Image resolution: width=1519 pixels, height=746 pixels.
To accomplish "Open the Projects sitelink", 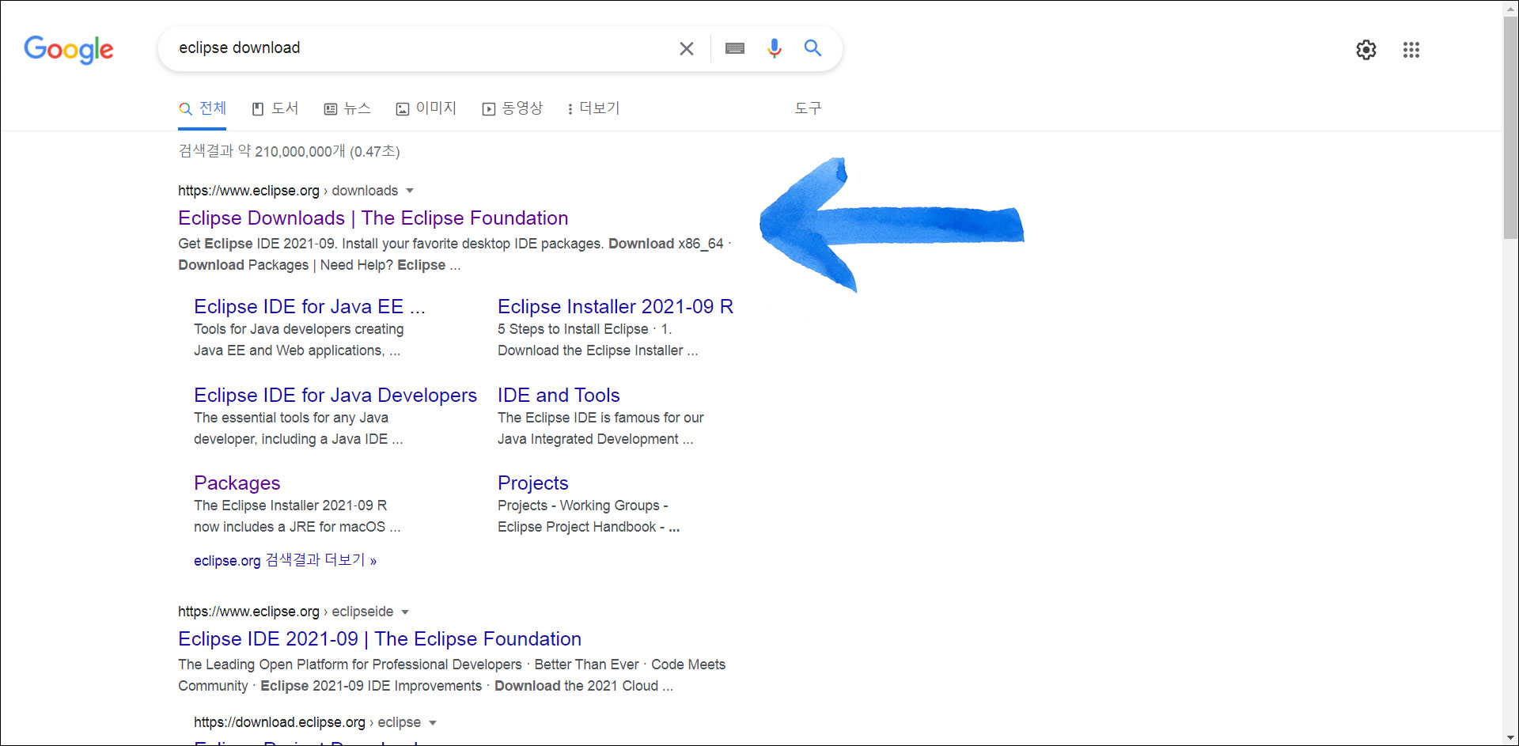I will coord(533,483).
